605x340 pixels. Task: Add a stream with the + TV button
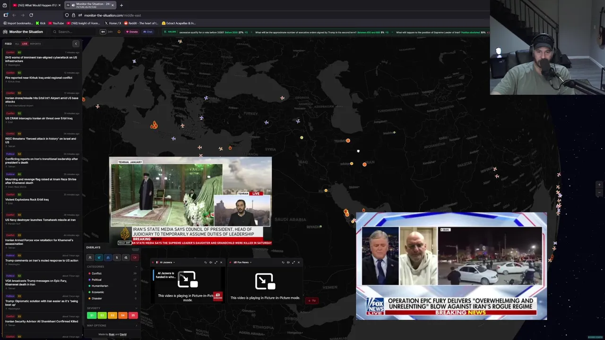312,301
